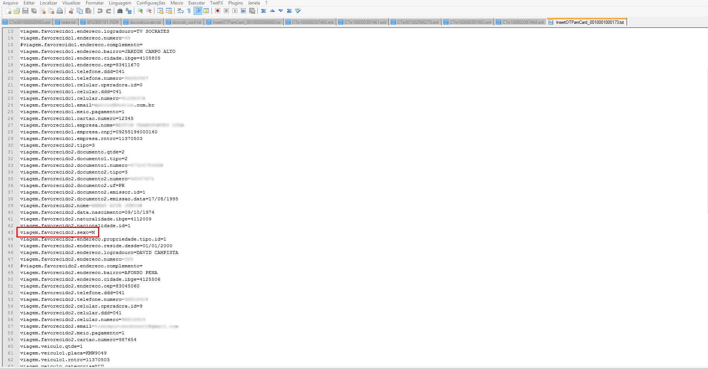
Task: Open the ? help menu
Action: point(266,3)
